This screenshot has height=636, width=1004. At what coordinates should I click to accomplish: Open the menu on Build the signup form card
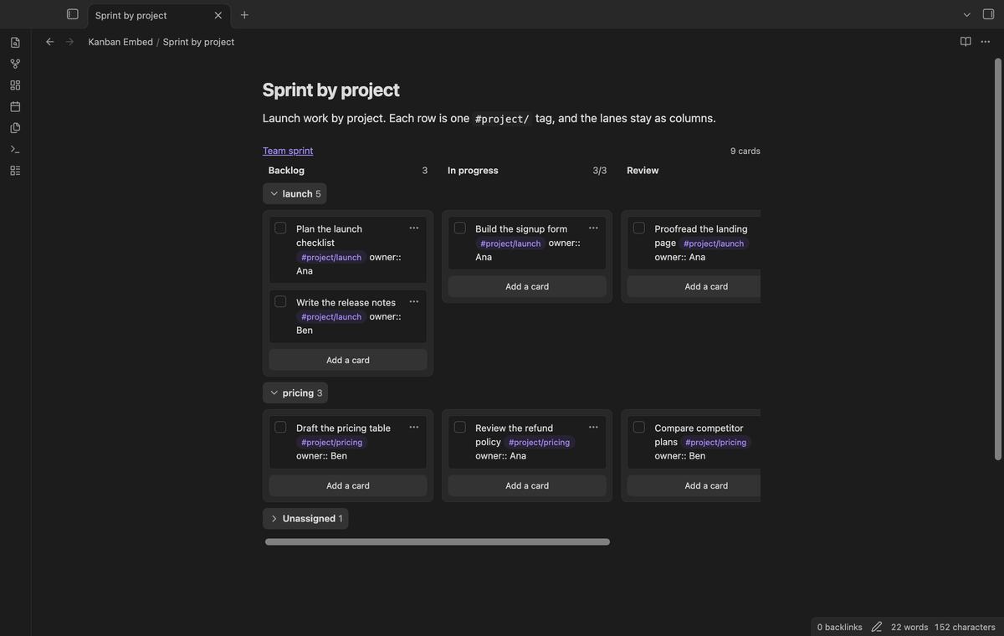pyautogui.click(x=593, y=228)
